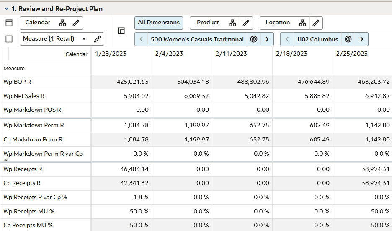Click the Product hierarchy icon
This screenshot has height=231, width=392.
(x=232, y=23)
